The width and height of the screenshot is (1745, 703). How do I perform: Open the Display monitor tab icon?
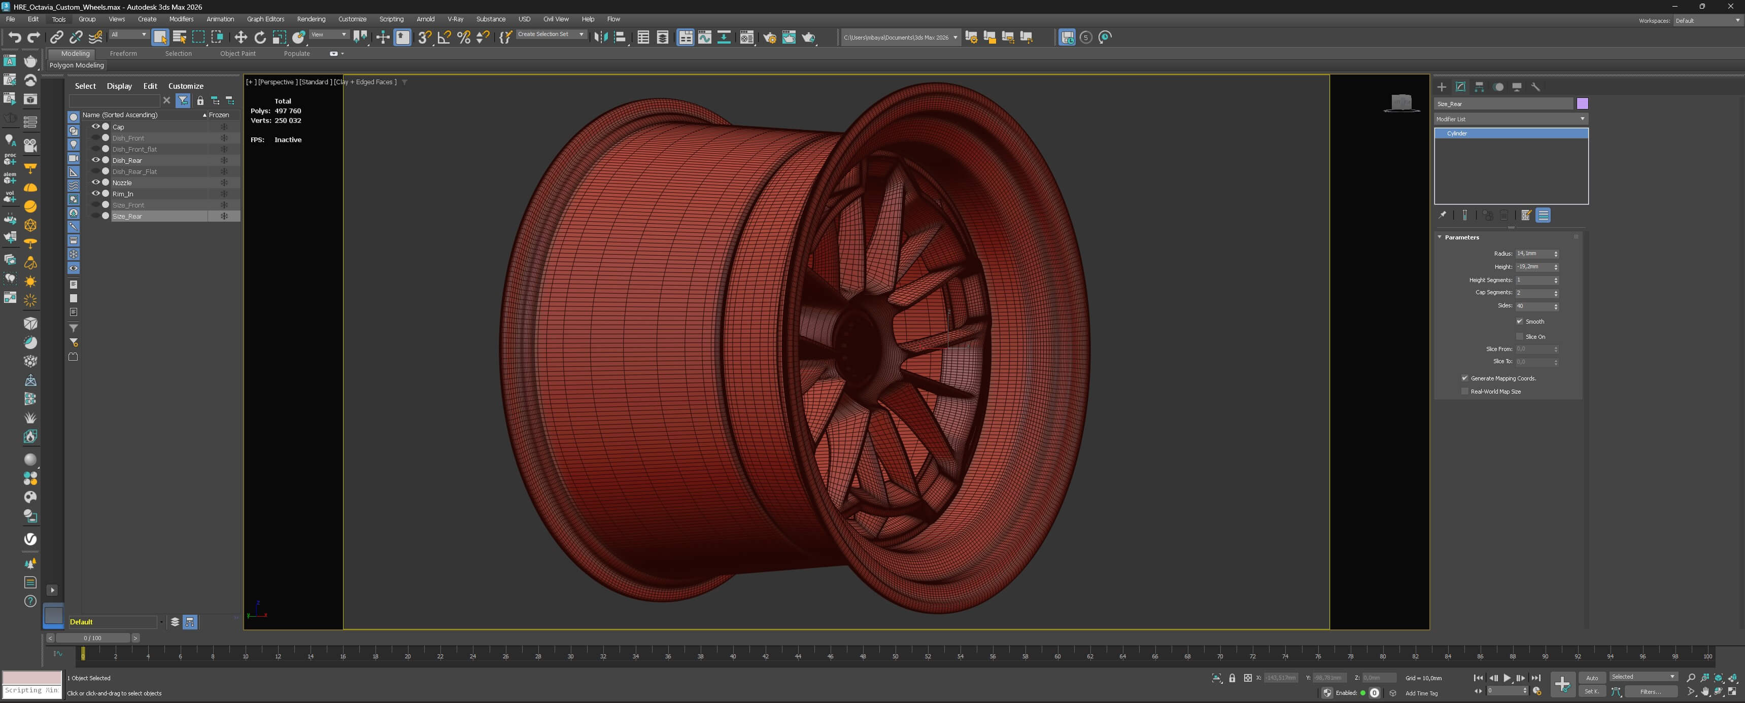coord(1517,87)
